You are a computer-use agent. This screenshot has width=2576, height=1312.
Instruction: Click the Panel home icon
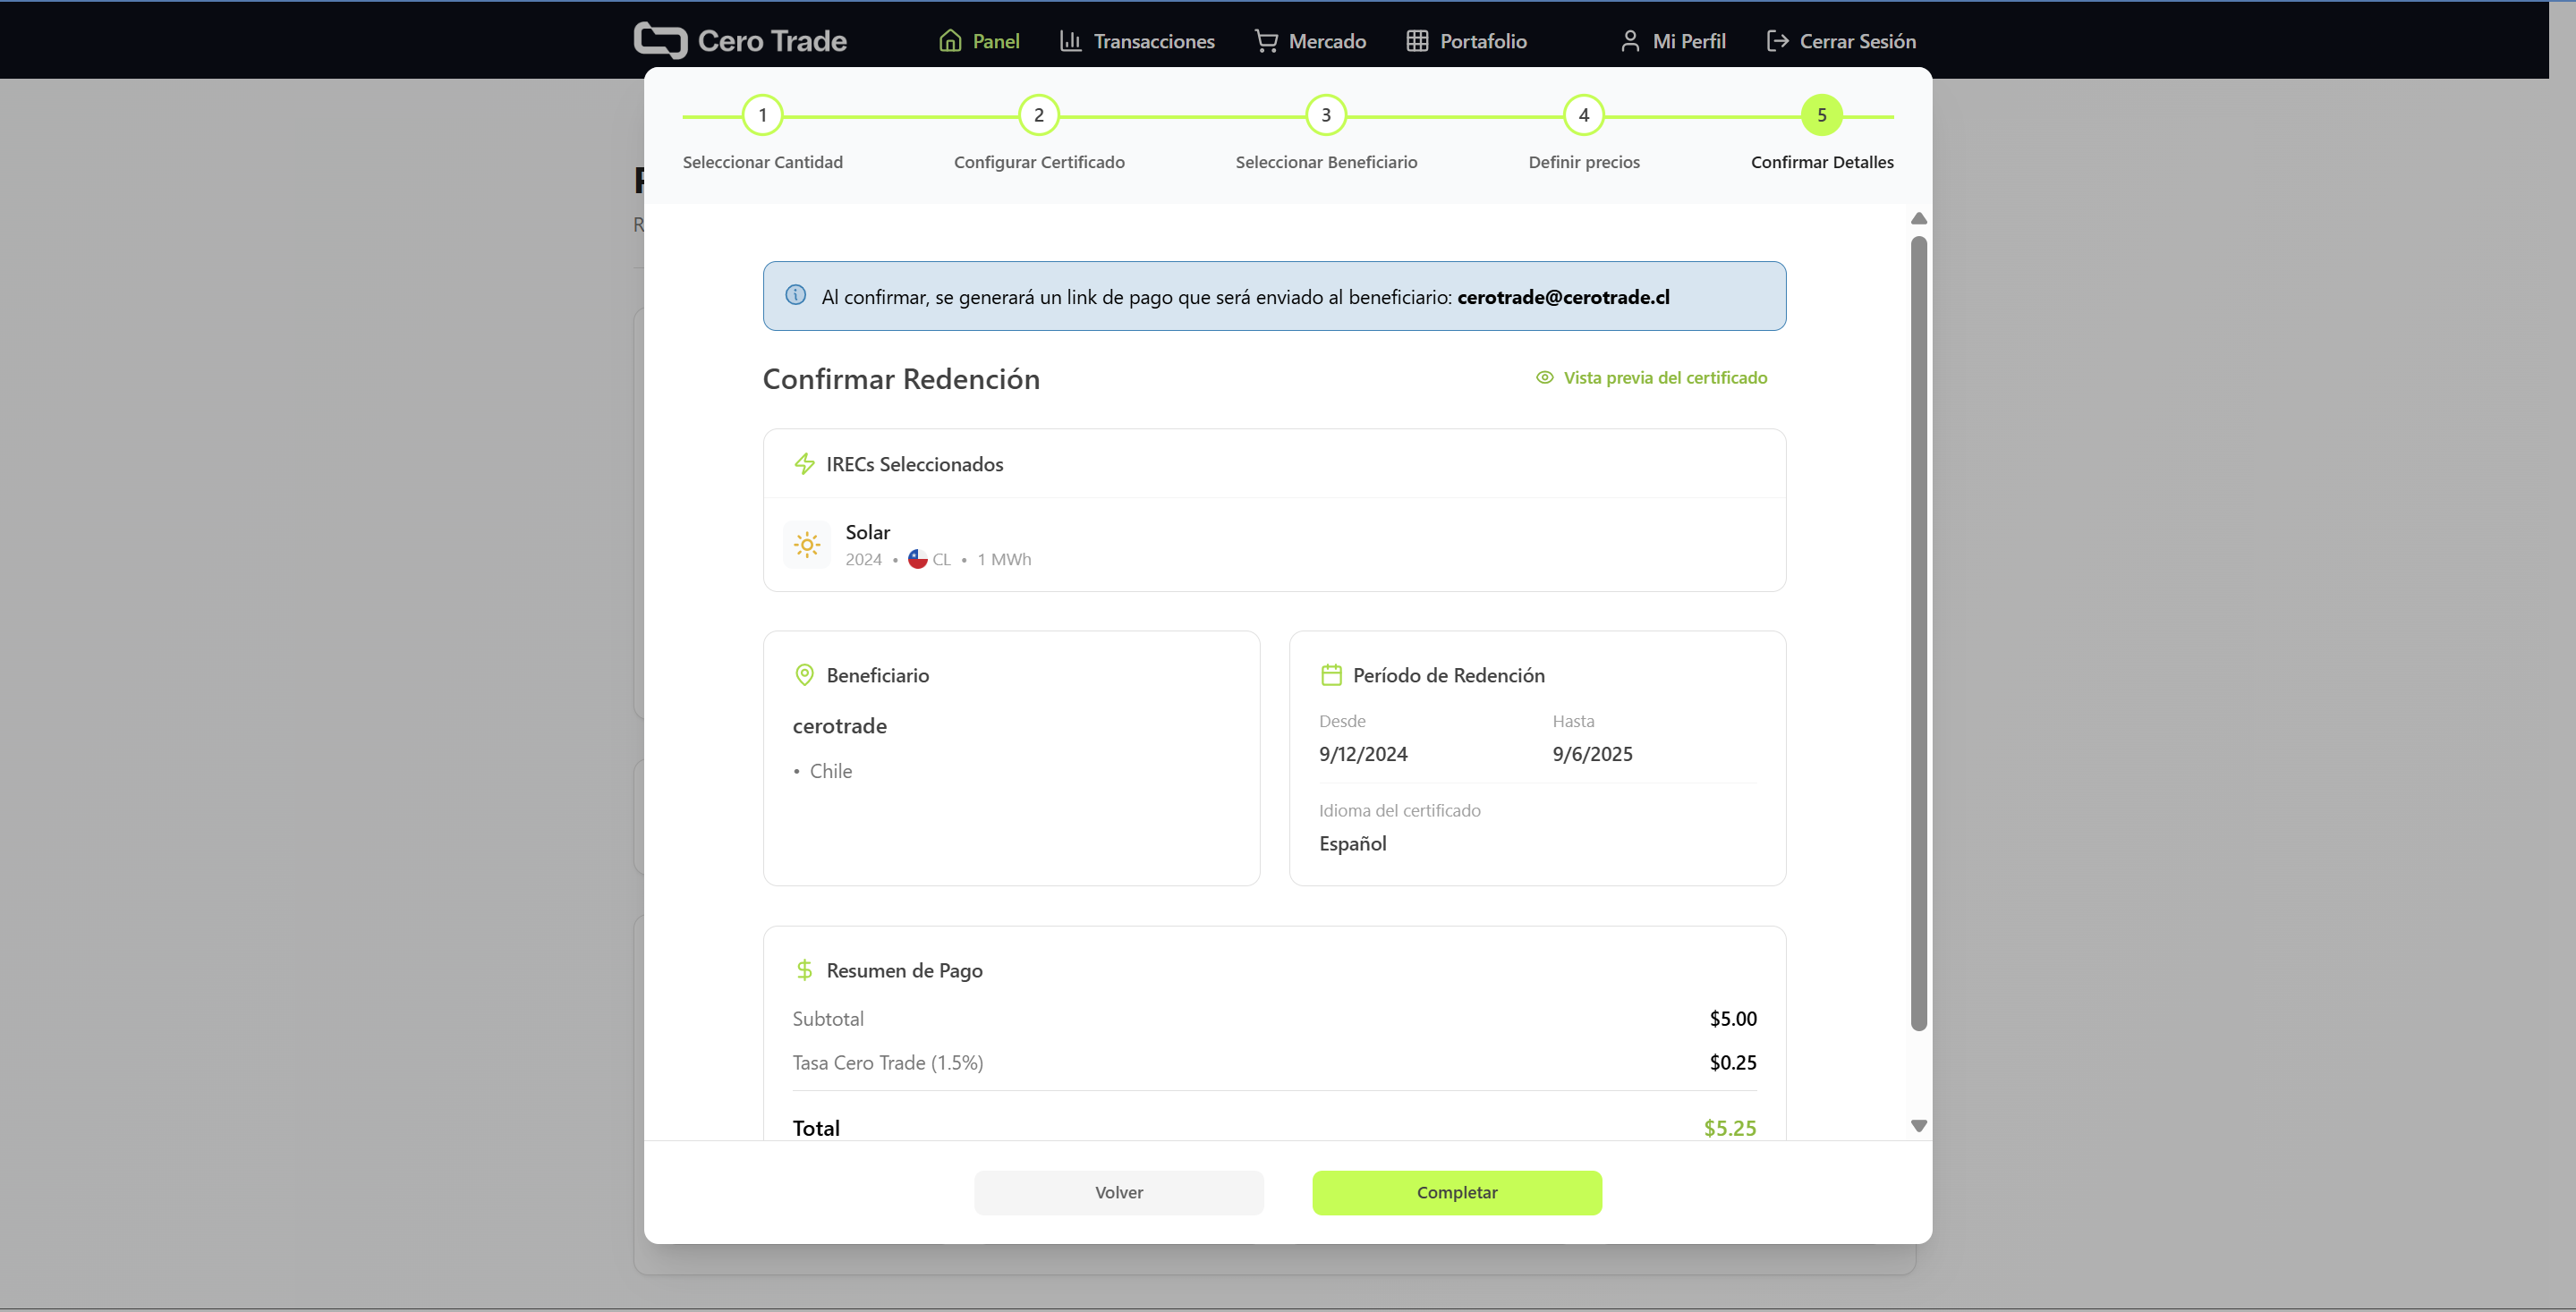[x=950, y=41]
